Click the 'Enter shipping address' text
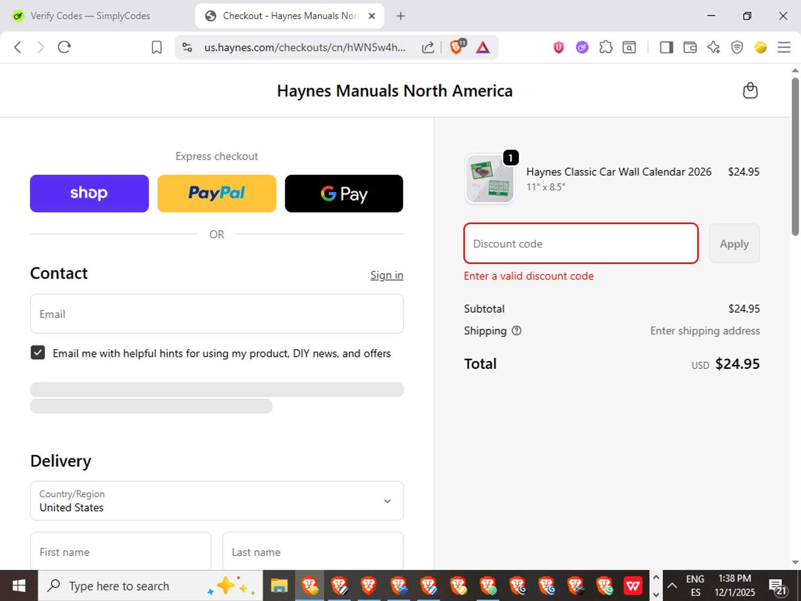Screen dimensions: 801x601 [x=705, y=331]
